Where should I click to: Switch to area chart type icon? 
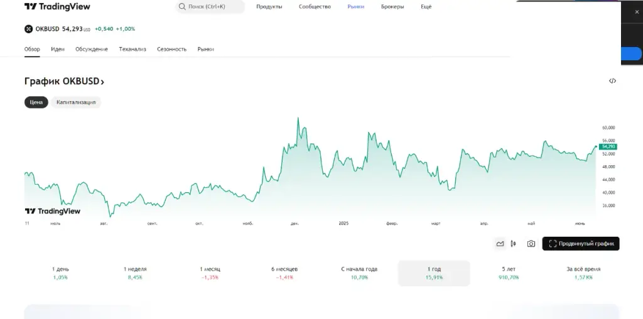(x=500, y=244)
